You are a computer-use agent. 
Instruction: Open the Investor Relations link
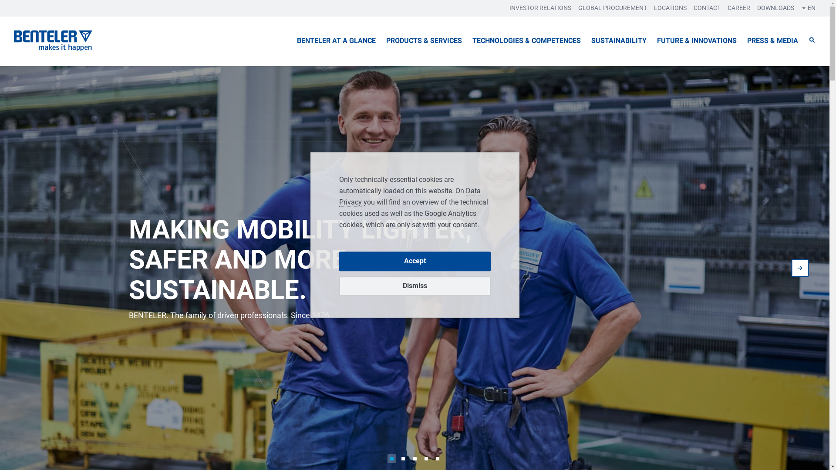point(540,8)
